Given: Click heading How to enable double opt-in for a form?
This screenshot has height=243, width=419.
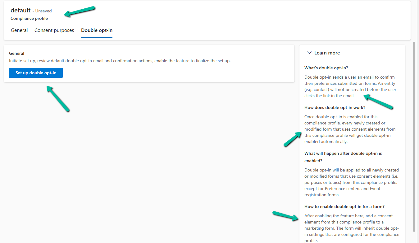Looking at the screenshot, I should point(344,206).
